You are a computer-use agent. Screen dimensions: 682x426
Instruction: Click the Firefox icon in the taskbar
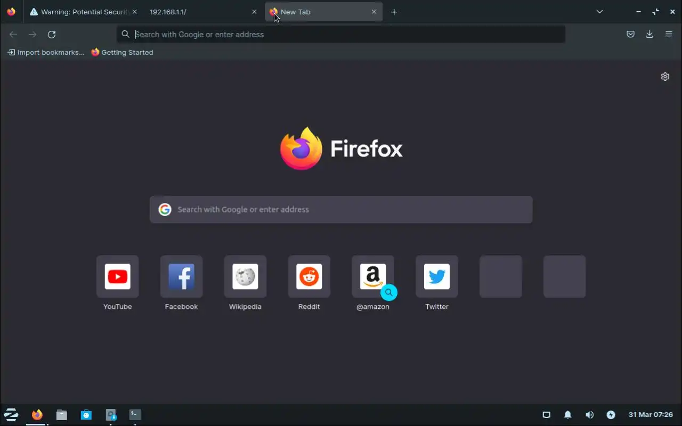pos(37,414)
